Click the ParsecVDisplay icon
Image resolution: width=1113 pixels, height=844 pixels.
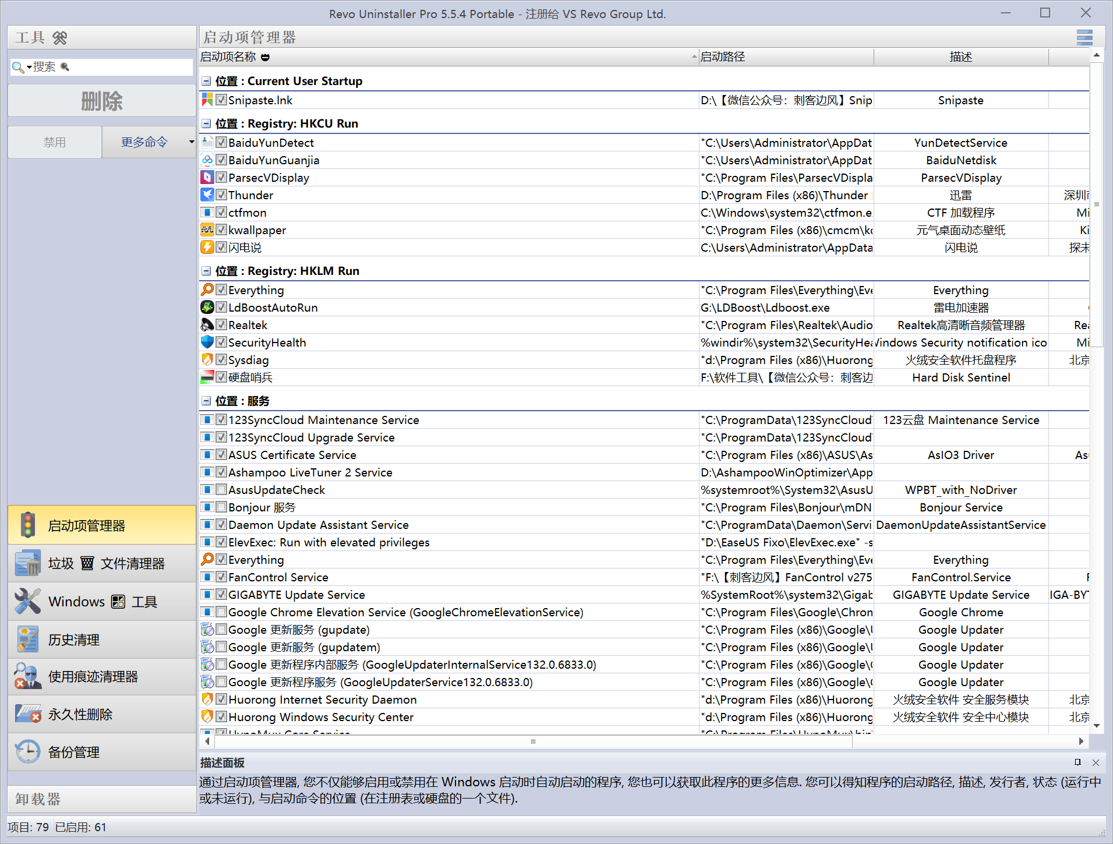[207, 177]
